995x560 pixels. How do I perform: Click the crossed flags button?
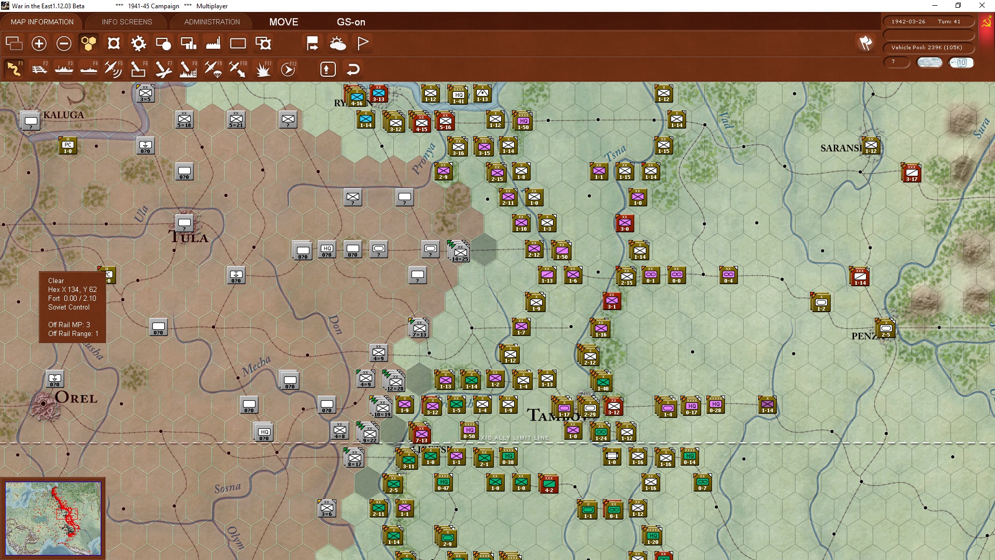(x=865, y=43)
